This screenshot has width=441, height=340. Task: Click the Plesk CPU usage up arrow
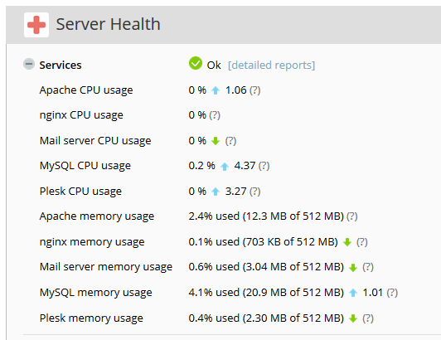click(x=216, y=192)
